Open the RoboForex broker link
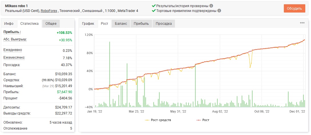The height and width of the screenshot is (135, 311). [x=49, y=11]
